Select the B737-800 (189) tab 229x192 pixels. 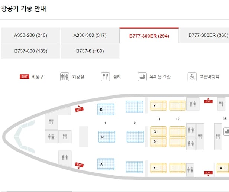tap(30, 51)
